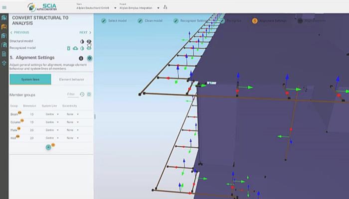
Task: Click the teal gear icon beside Alignment Settings
Action: pos(90,58)
